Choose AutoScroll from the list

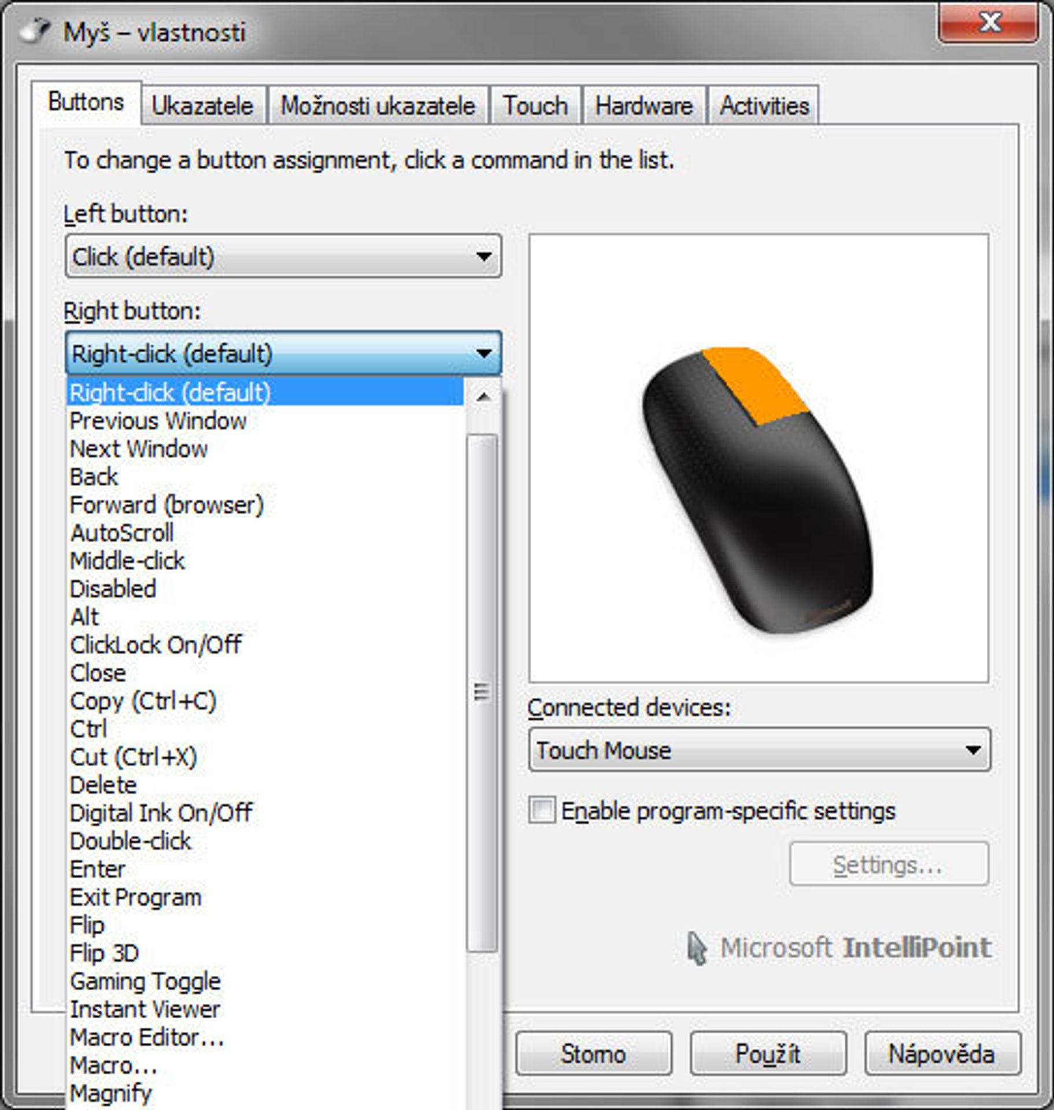pos(265,532)
